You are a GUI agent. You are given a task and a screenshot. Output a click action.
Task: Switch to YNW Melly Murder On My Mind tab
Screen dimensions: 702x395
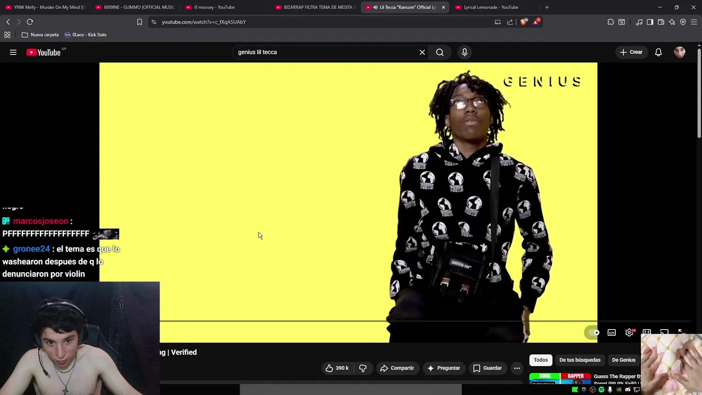point(45,7)
